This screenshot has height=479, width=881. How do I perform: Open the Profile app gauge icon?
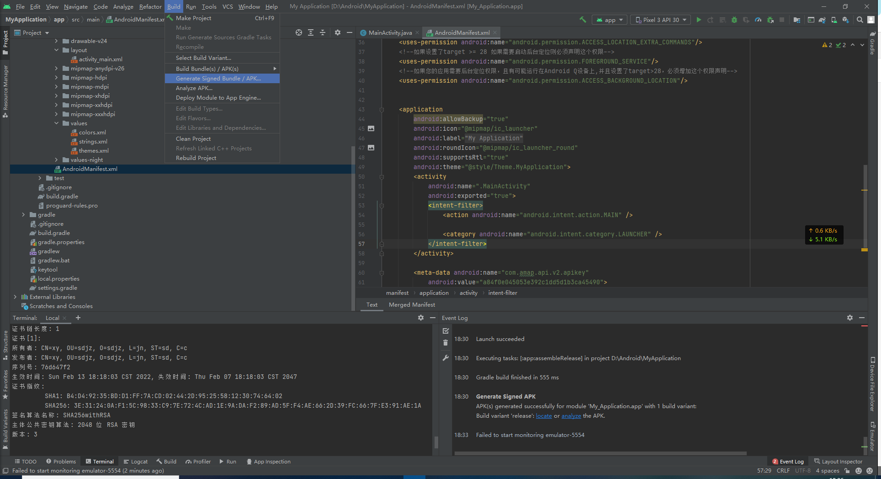(x=758, y=20)
